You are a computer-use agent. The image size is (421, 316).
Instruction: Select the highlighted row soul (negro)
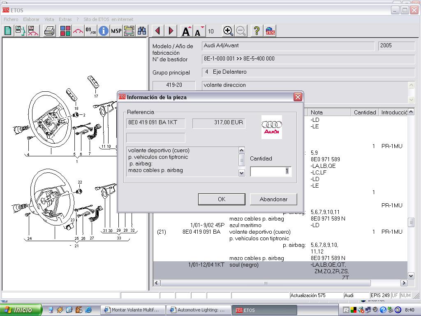280,270
